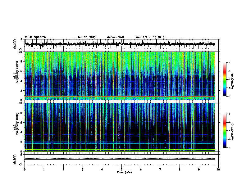
Task: Click the Time (min) axis label
Action: [x=124, y=172]
